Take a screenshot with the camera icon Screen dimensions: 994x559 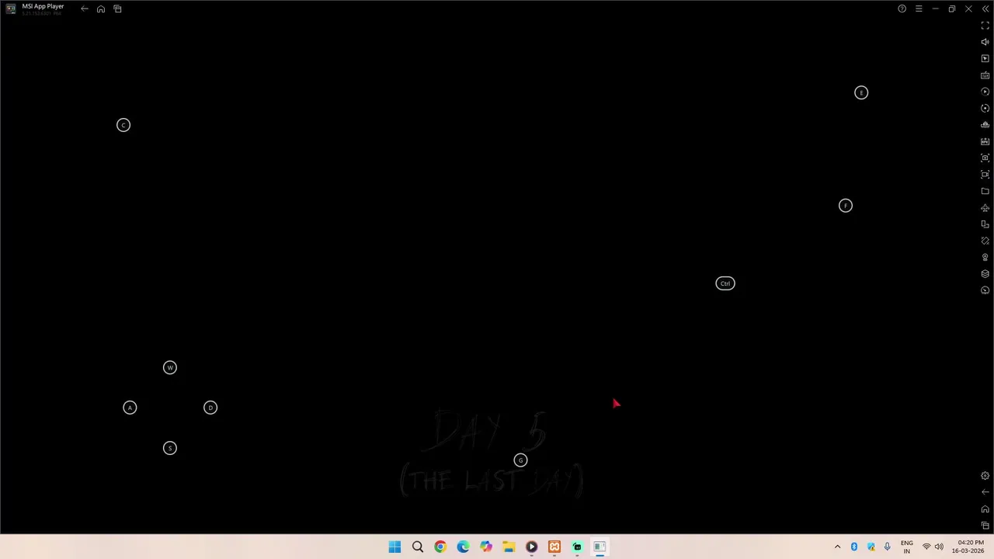pyautogui.click(x=985, y=158)
